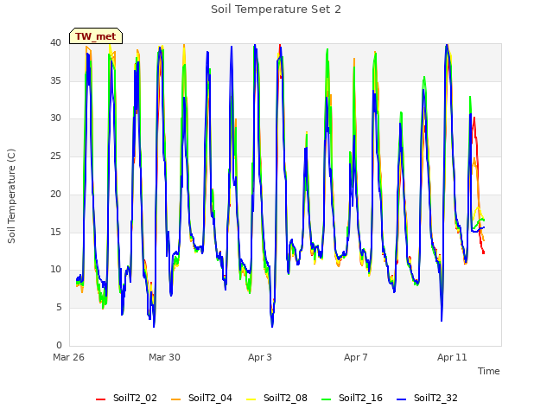Click the 15 y-axis tick label
The height and width of the screenshot is (415, 553).
tap(55, 232)
